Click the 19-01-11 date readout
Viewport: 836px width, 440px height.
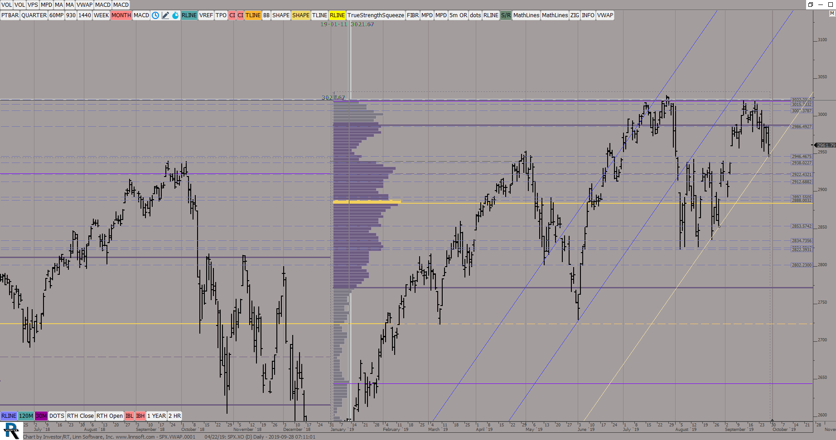(334, 24)
